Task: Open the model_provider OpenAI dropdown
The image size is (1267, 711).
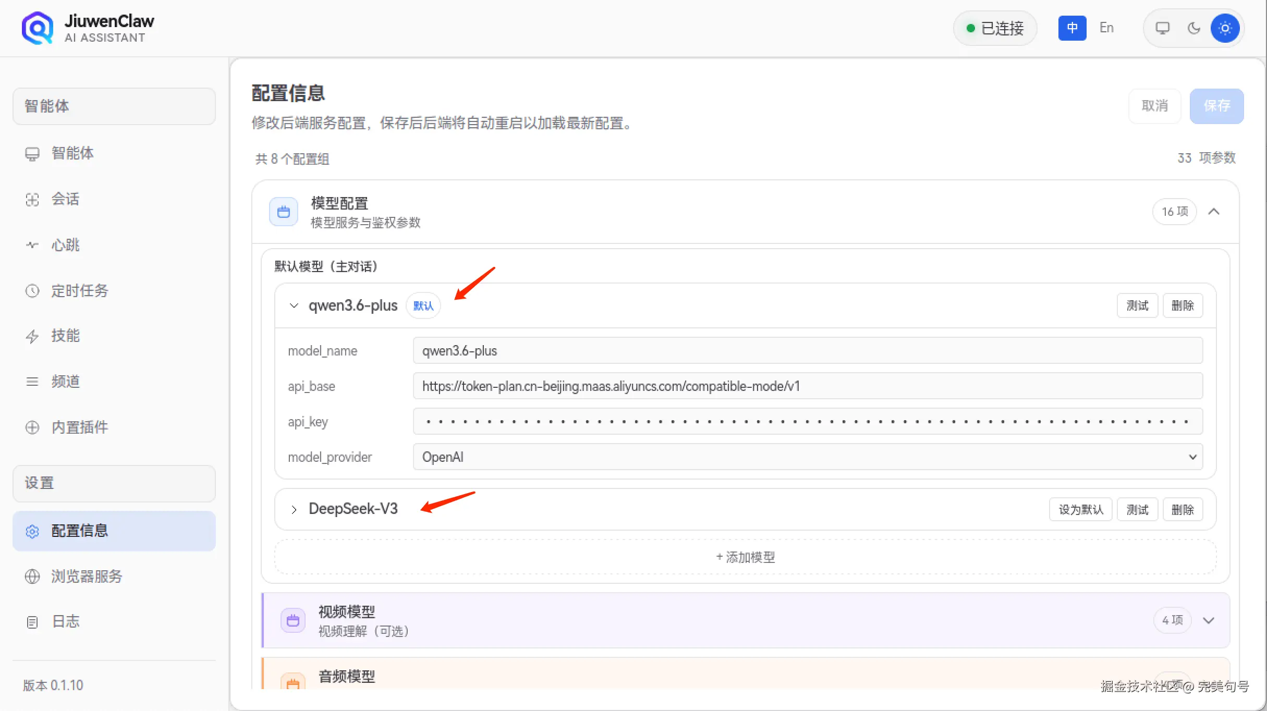Action: 808,457
